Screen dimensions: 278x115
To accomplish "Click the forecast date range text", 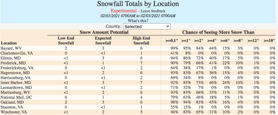I will tap(138, 16).
